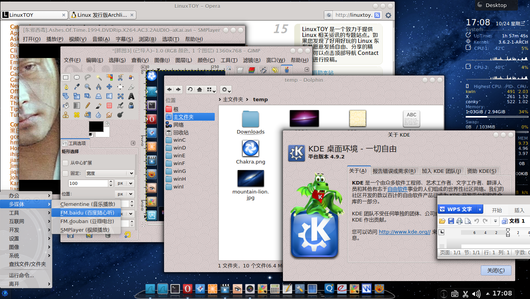Select the Zoom magnifier tool in GIMP
Viewport: 530px width, 299px height.
coord(88,87)
